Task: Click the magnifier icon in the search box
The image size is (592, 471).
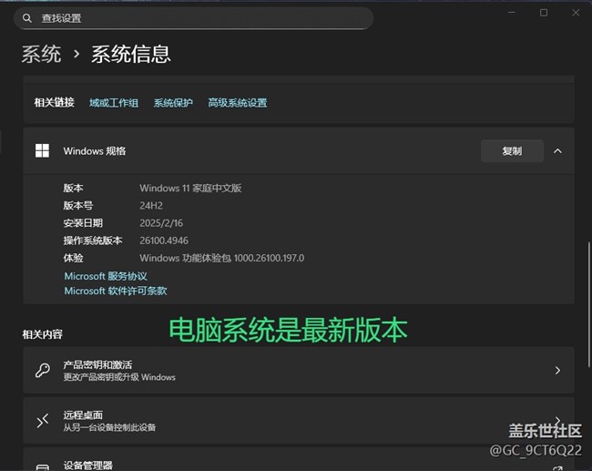Action: point(29,18)
